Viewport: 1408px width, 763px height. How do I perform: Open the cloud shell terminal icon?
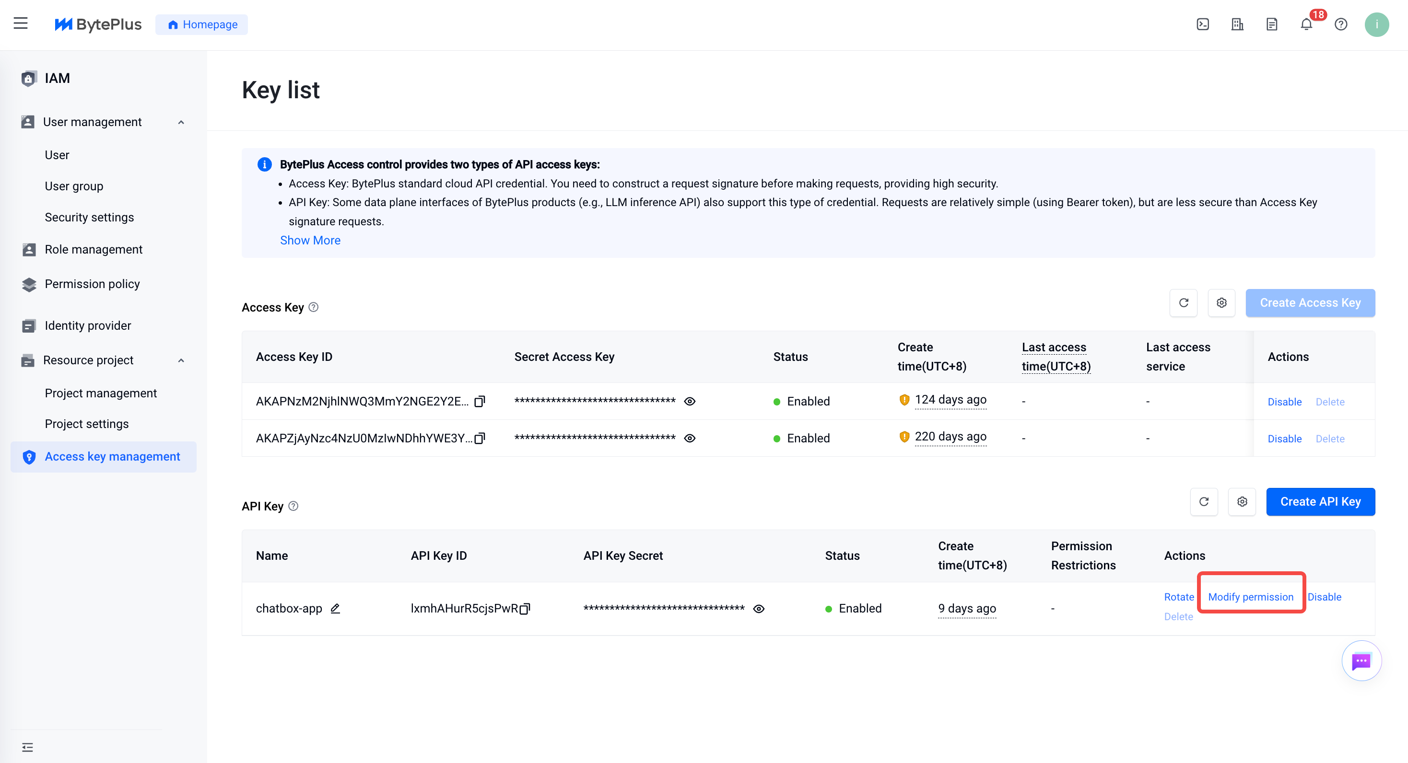pyautogui.click(x=1202, y=24)
